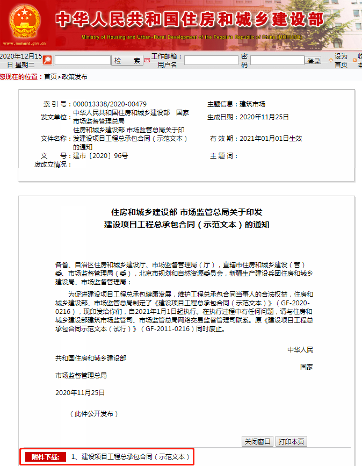Open 政策发布 breadcrumb link

(x=75, y=77)
